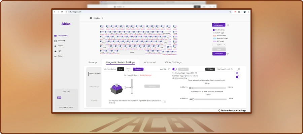Open the Macro sidebar icon
Viewport: 303px width, 134px height.
click(56, 46)
